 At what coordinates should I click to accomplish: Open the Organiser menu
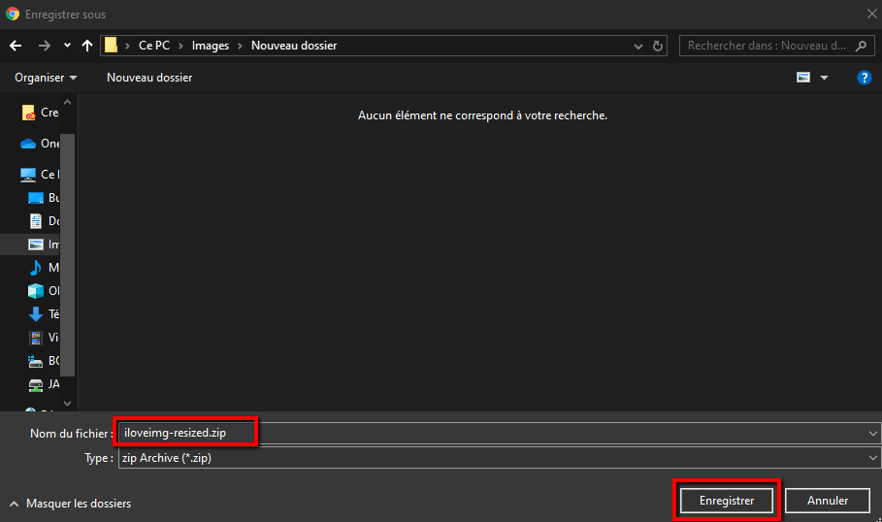click(46, 78)
